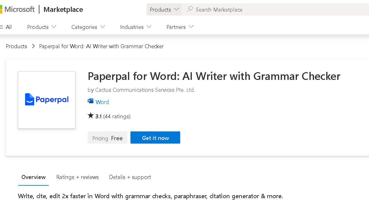Open the Word product link
This screenshot has width=369, height=207.
pos(102,102)
